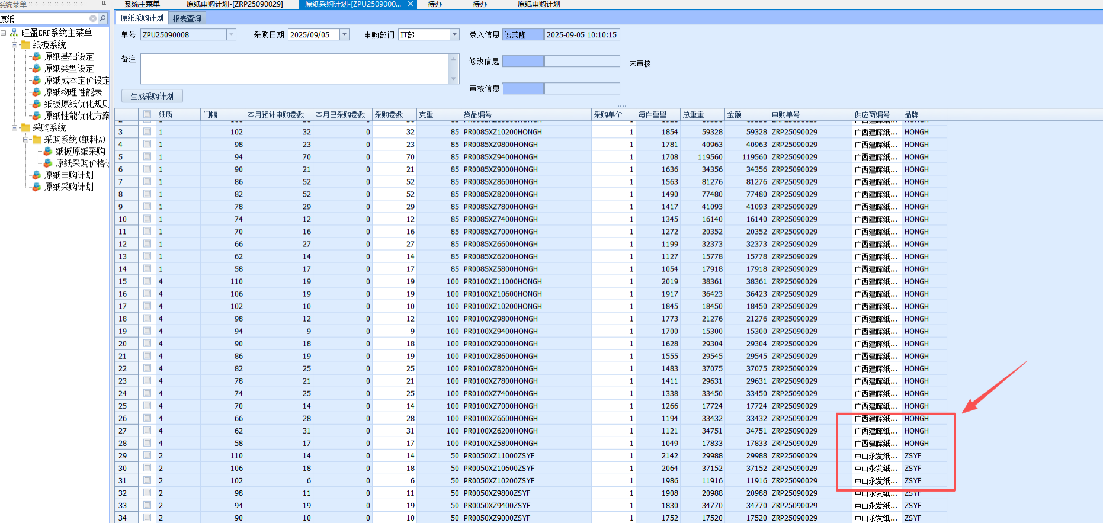
Task: Click the 纸板原纸优化规则 module icon
Action: coord(37,104)
